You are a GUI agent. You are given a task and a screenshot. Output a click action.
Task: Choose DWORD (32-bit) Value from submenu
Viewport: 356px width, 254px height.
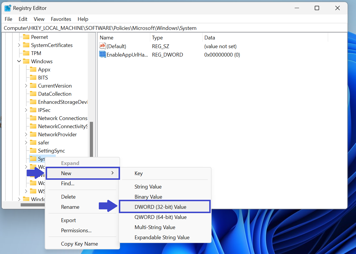tap(160, 207)
